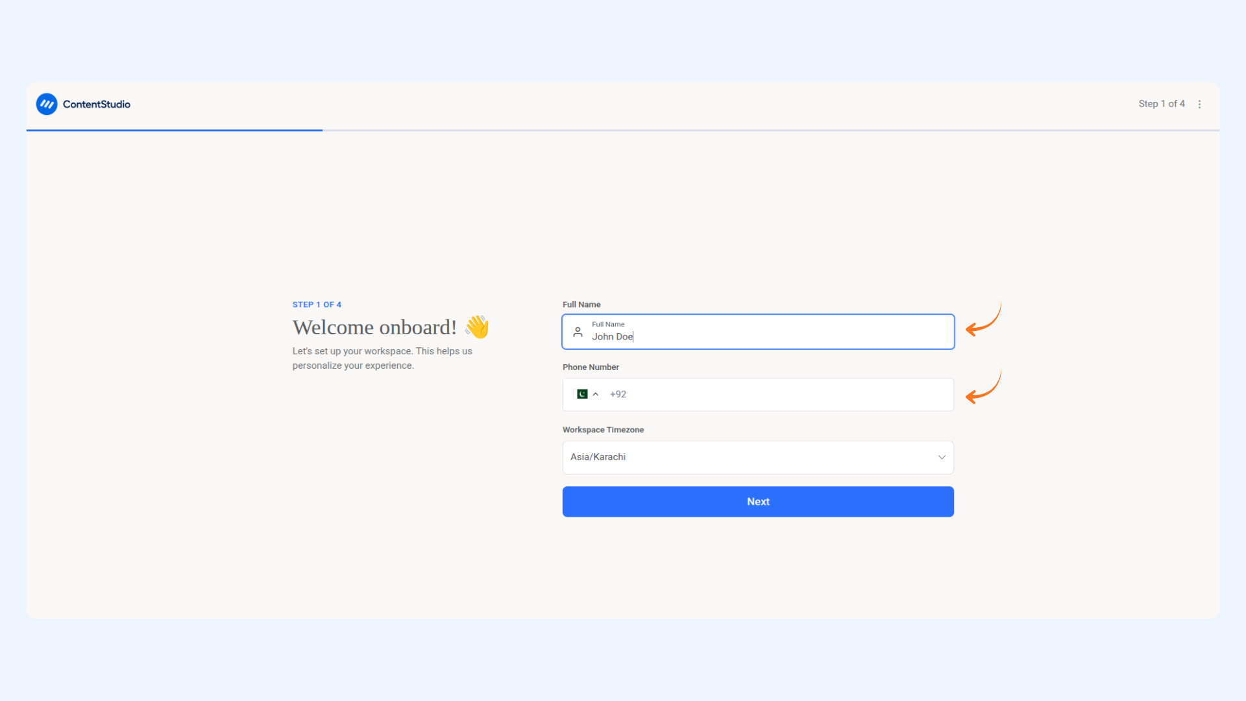Click the Next button
Viewport: 1246px width, 701px height.
click(x=758, y=502)
